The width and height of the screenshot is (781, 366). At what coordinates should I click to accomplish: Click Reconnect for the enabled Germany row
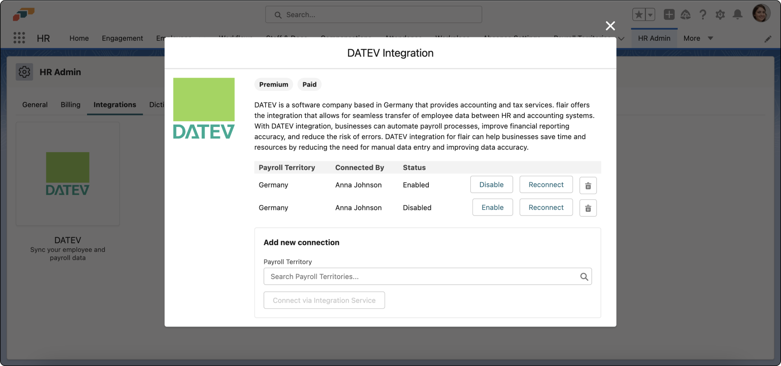(x=546, y=184)
